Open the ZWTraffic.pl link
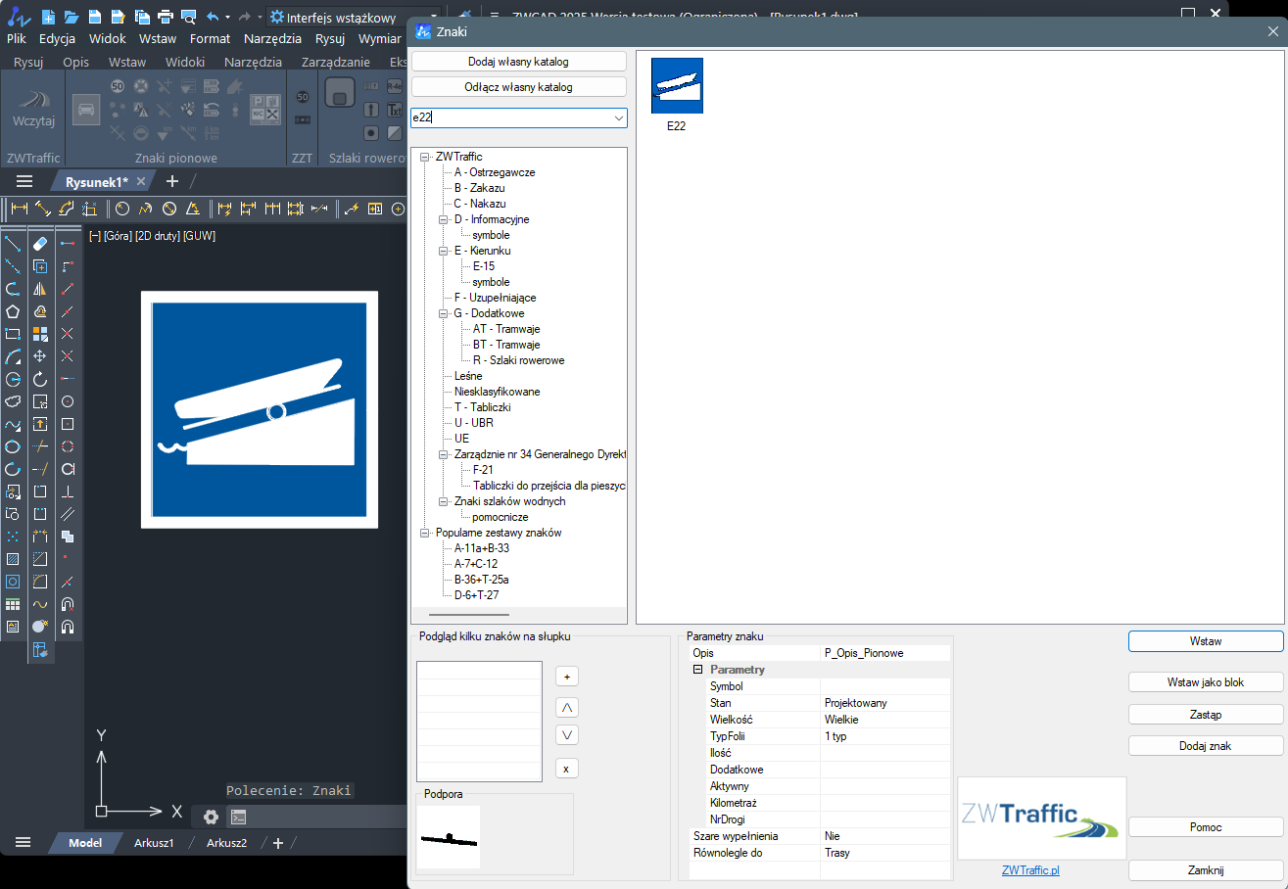 (1030, 870)
